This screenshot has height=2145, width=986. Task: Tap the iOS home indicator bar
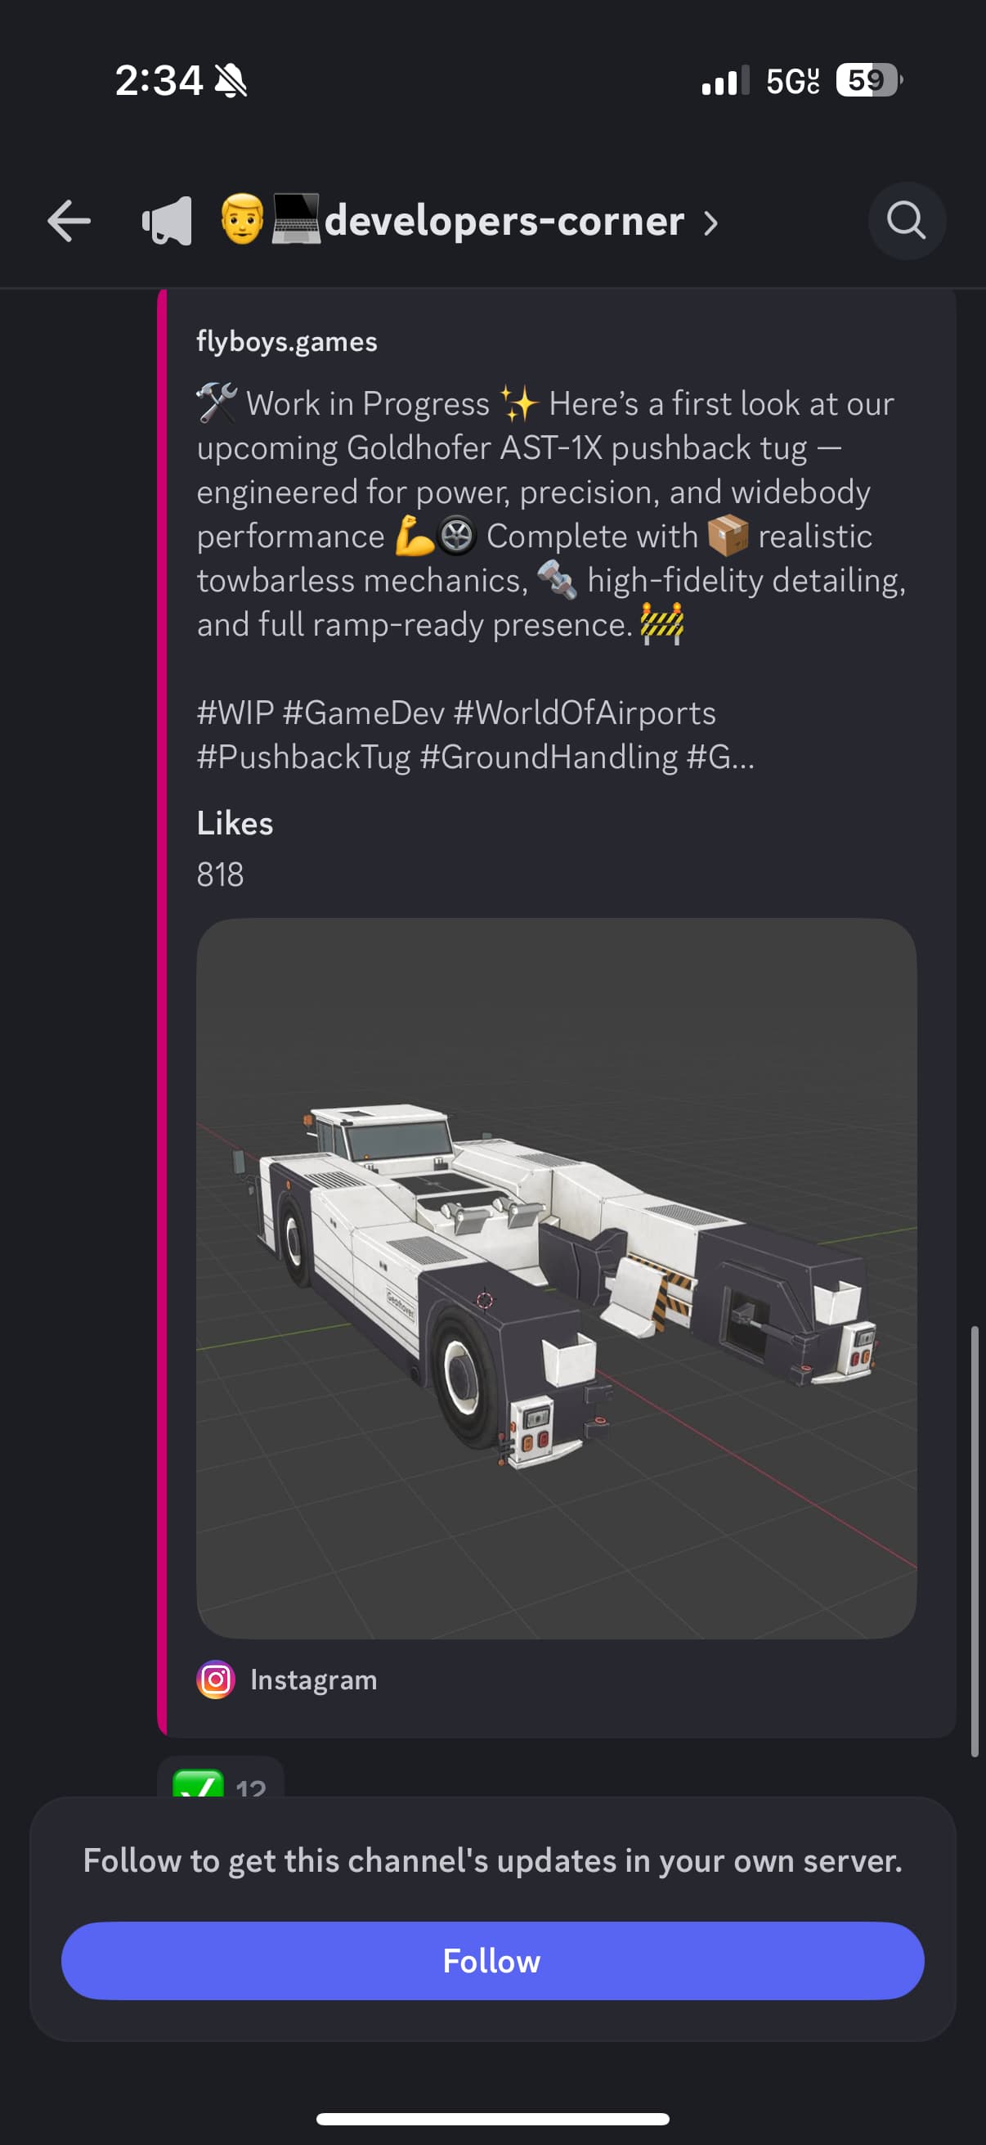492,2119
